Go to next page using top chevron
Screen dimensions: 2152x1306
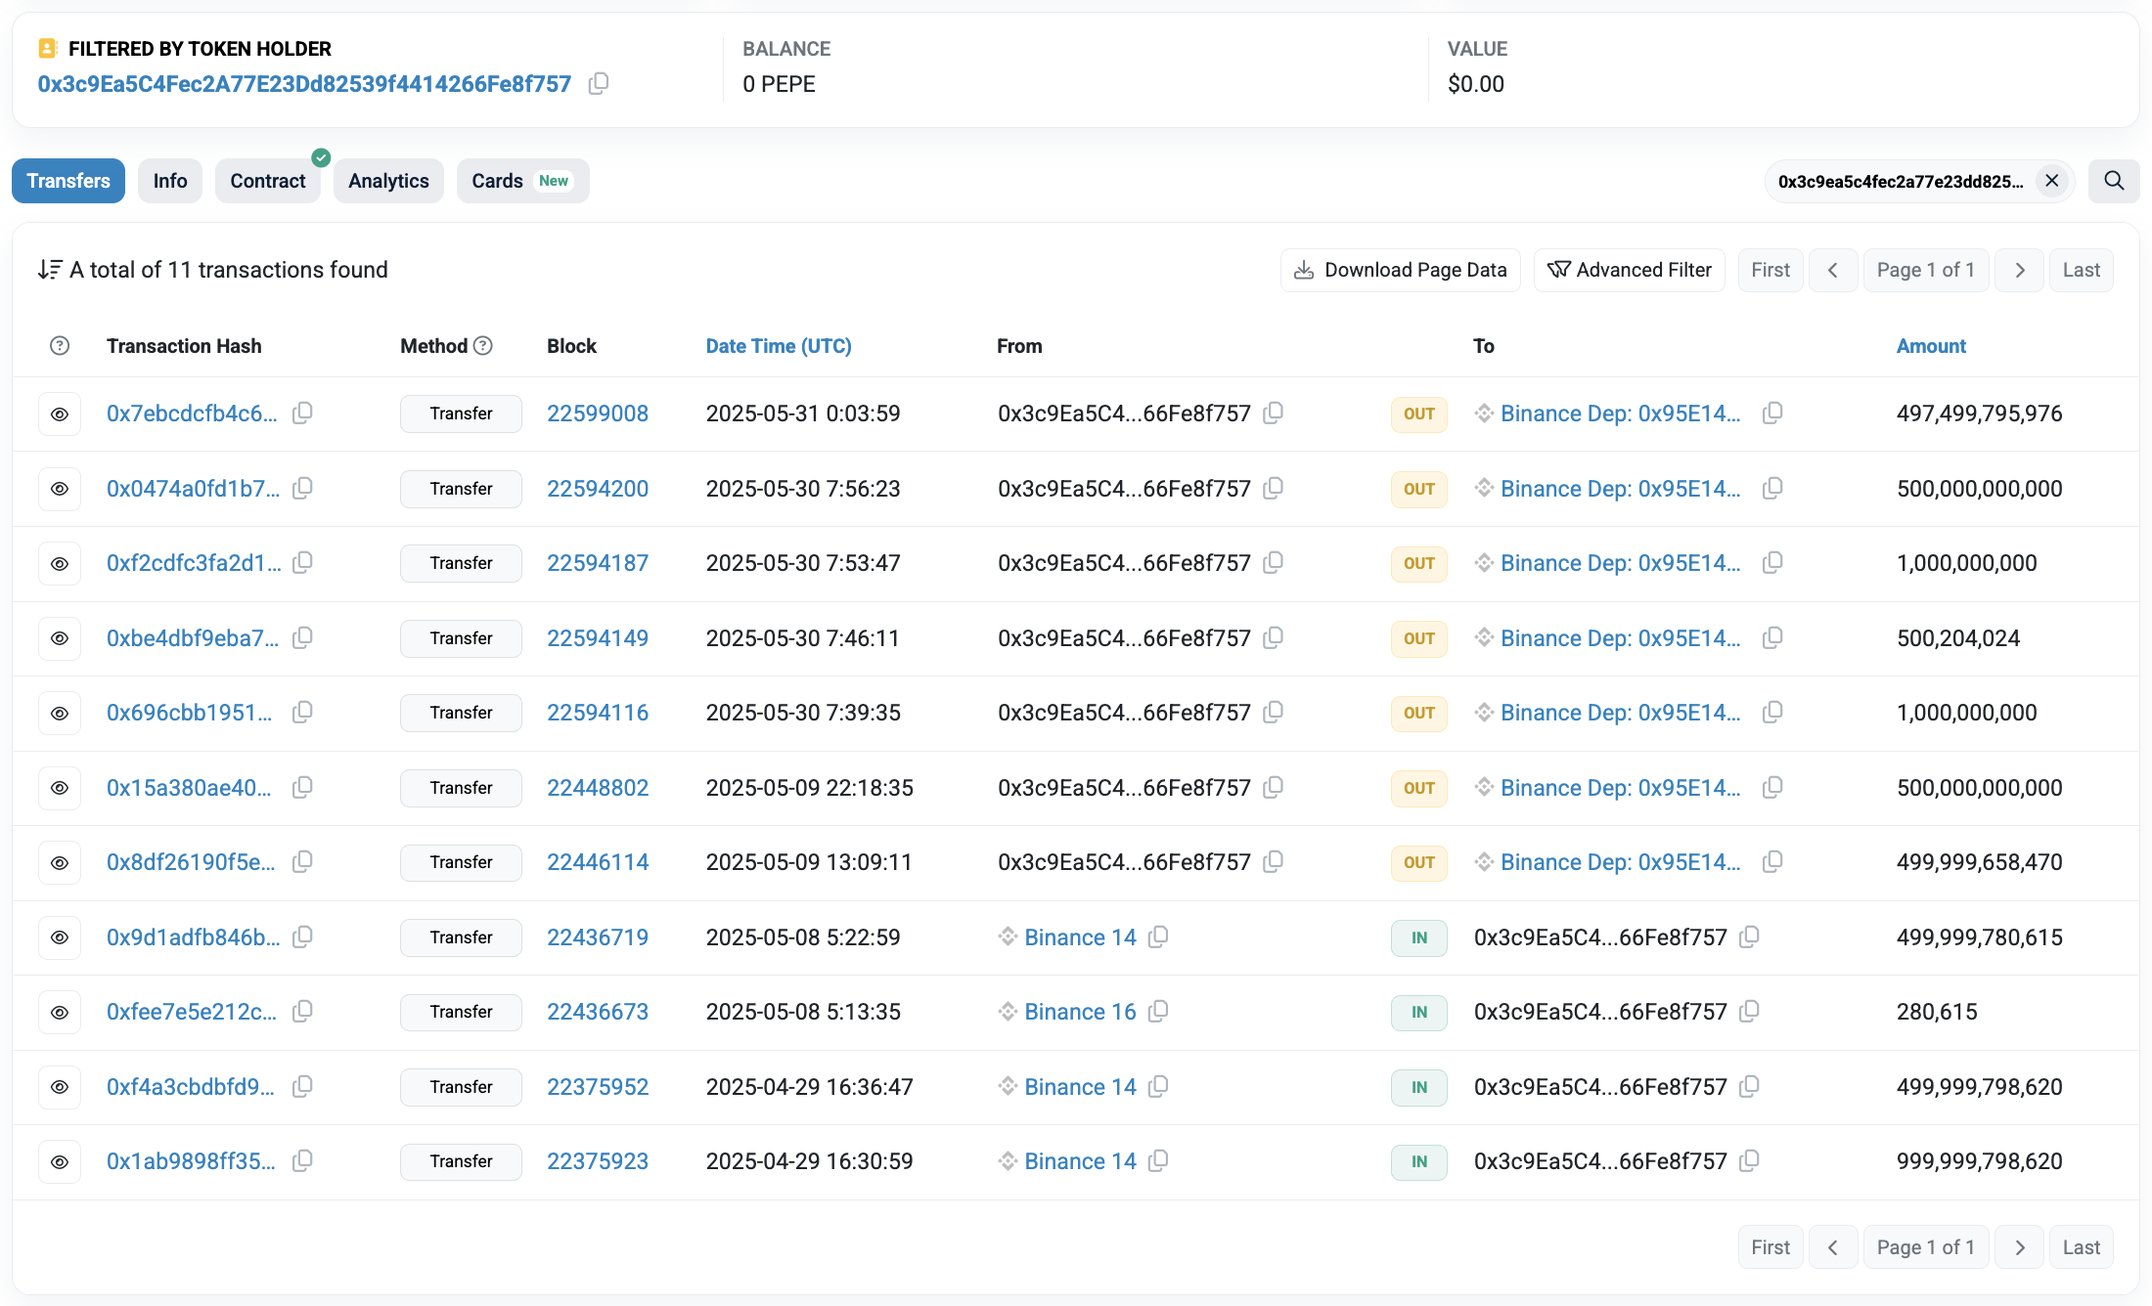pos(2019,270)
